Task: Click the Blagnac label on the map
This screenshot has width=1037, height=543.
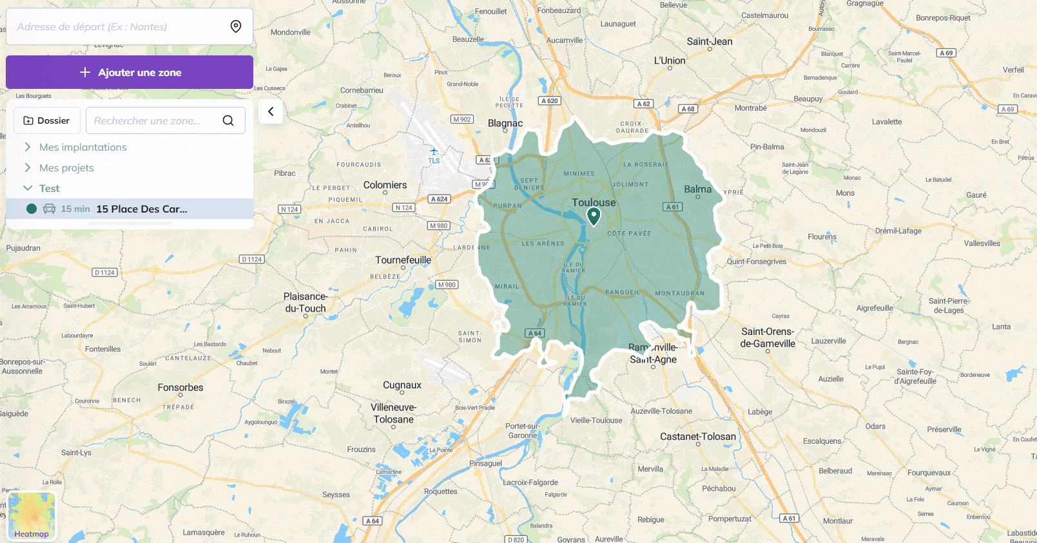Action: [505, 123]
